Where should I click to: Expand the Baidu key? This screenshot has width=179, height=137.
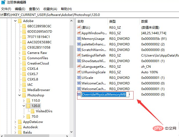coord(15,132)
